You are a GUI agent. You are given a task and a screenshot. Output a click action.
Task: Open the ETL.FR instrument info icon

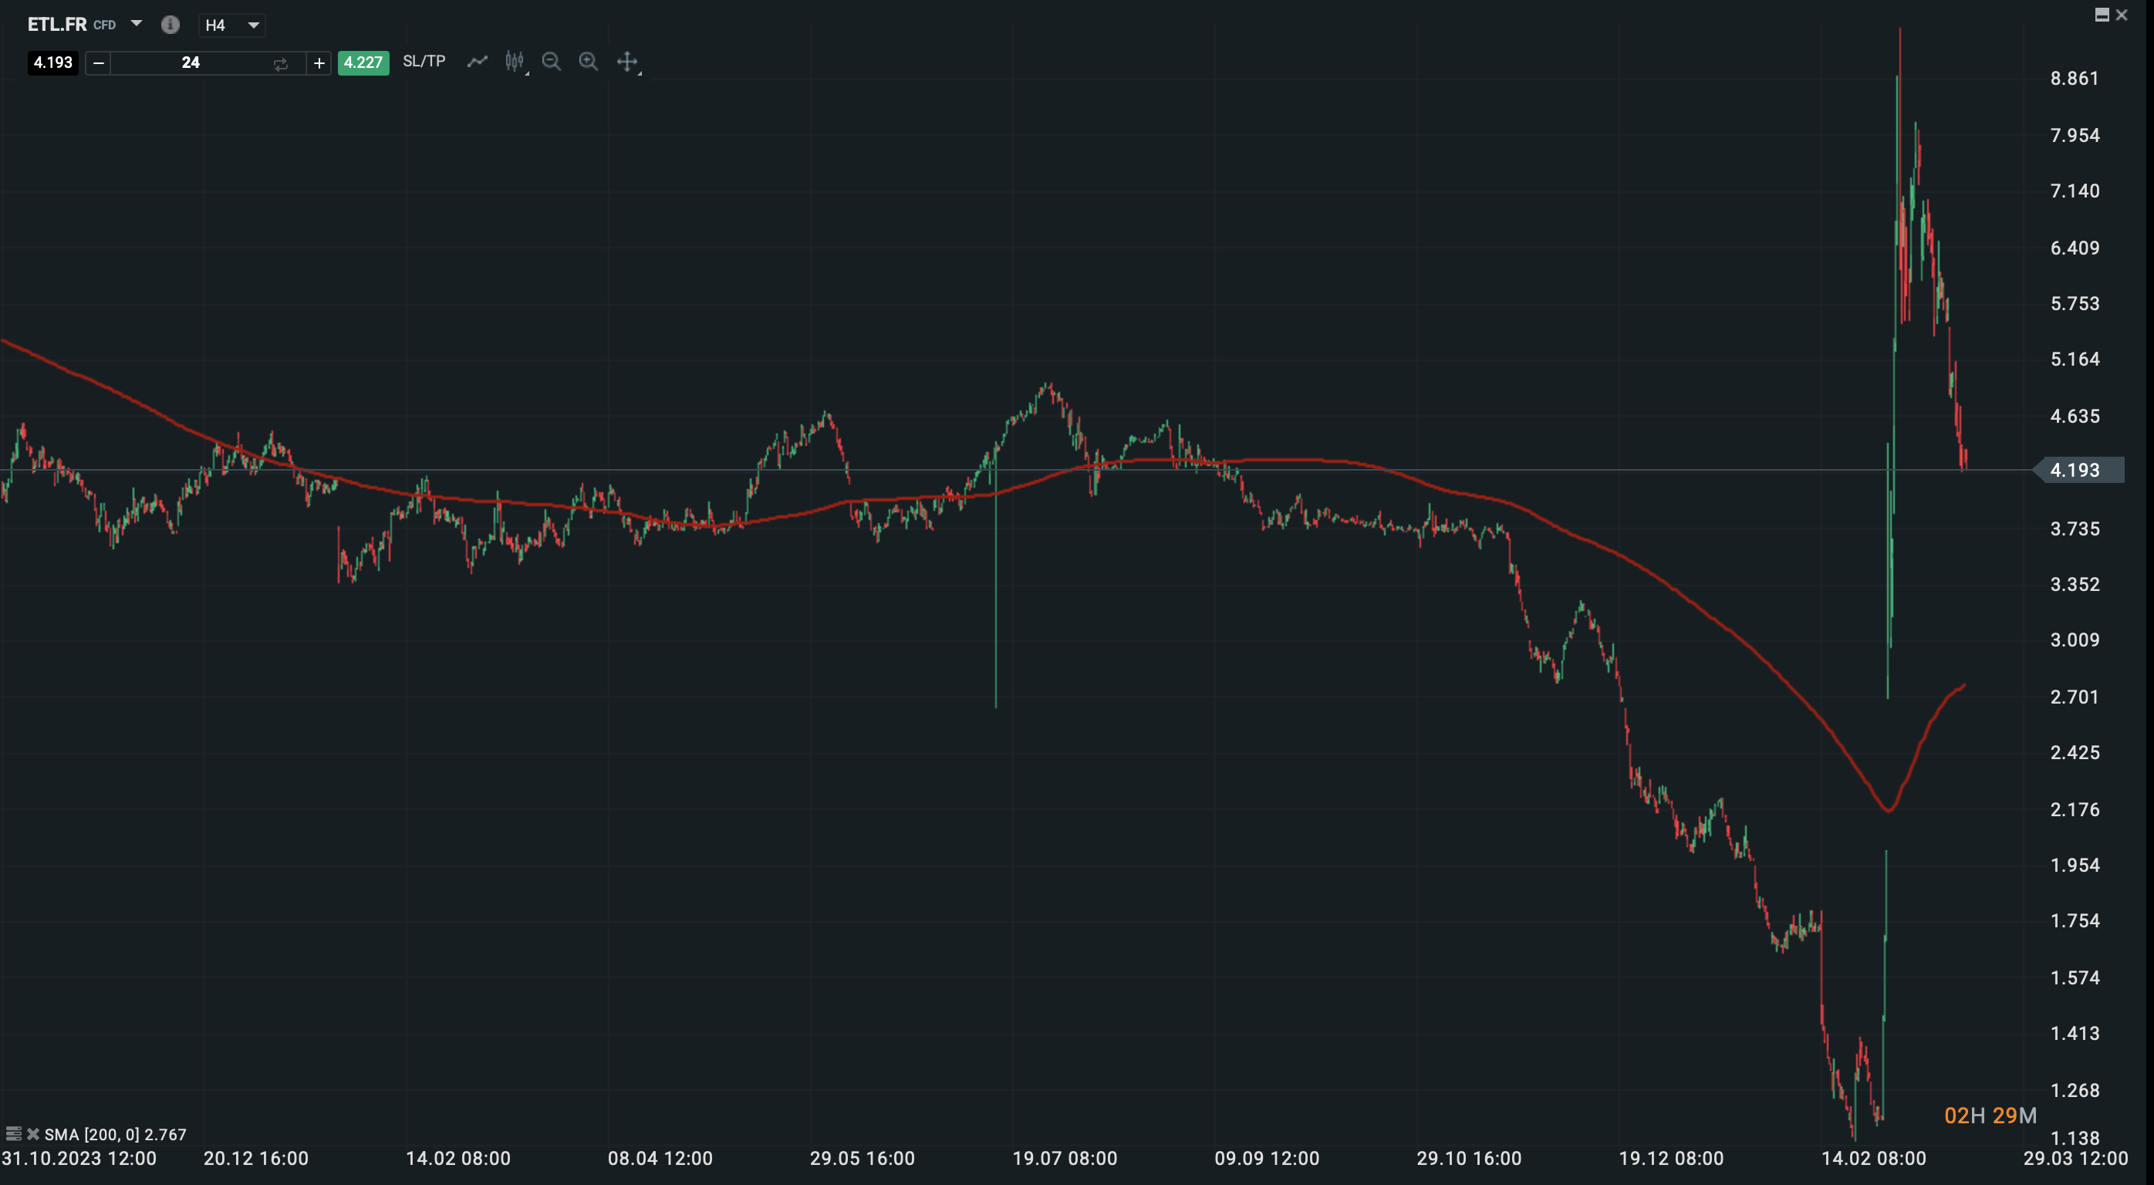pos(170,24)
